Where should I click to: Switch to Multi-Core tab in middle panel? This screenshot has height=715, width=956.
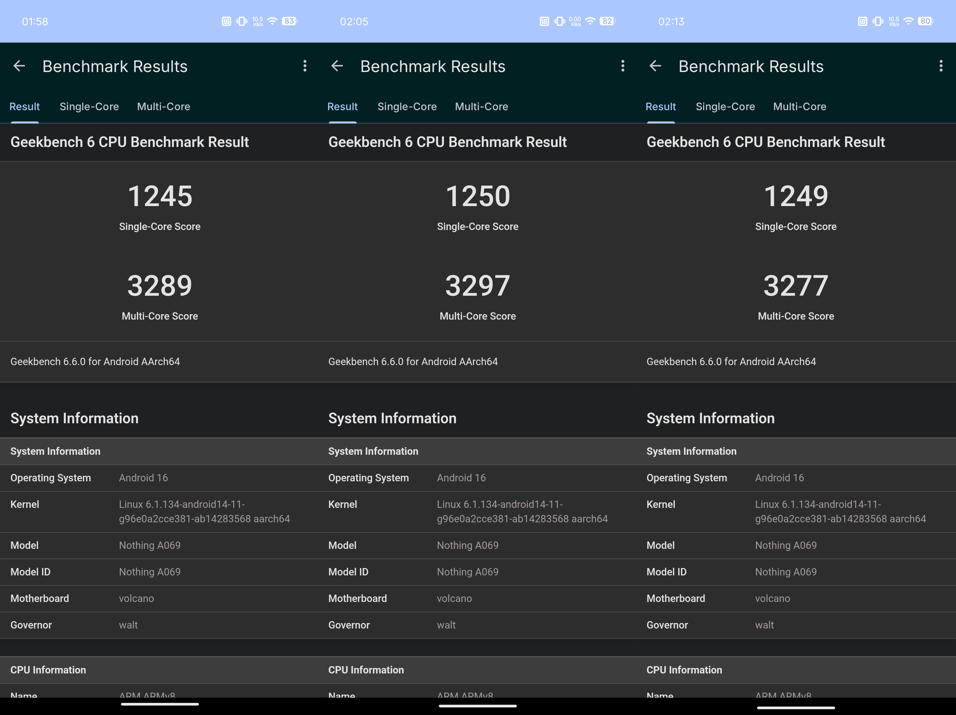click(481, 107)
